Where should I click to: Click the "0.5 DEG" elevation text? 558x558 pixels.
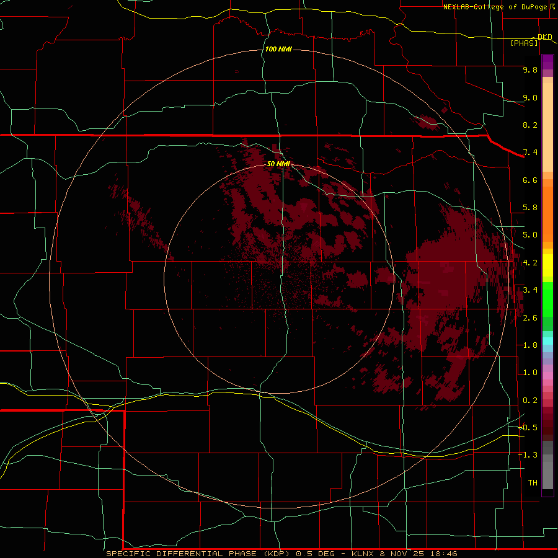pyautogui.click(x=316, y=554)
